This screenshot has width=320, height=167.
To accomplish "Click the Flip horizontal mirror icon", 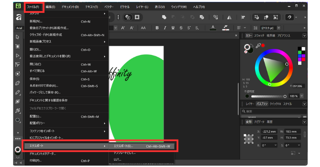I will (x=229, y=17).
